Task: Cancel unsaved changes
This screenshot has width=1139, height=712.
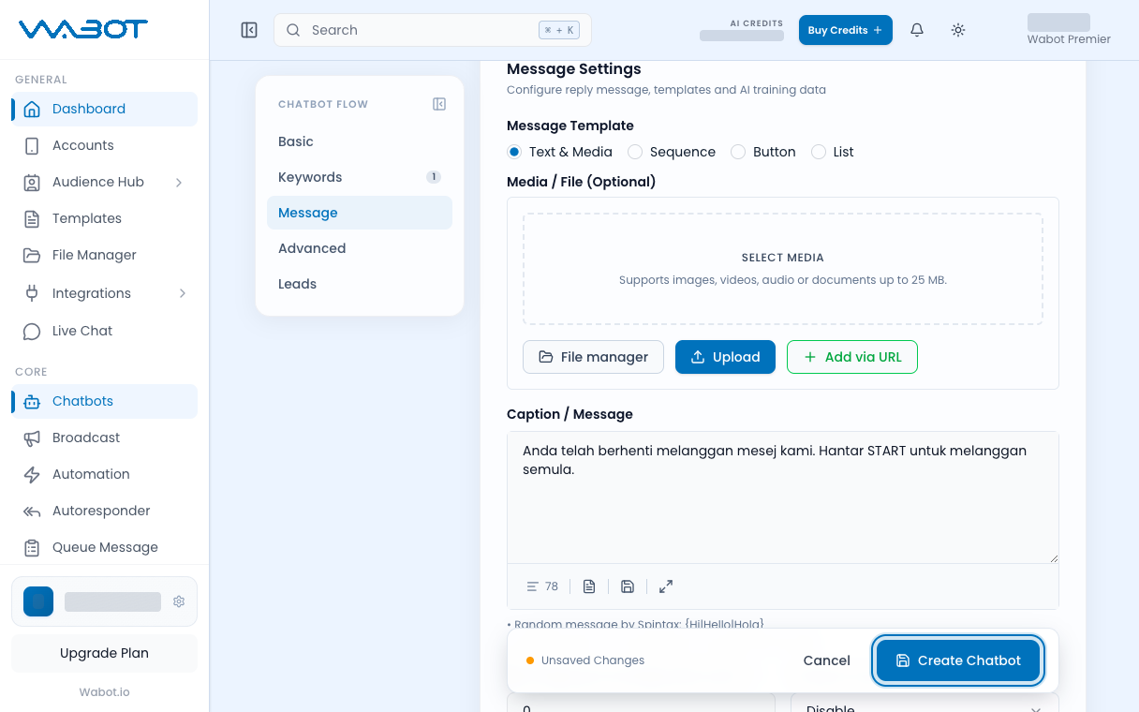Action: pos(826,660)
